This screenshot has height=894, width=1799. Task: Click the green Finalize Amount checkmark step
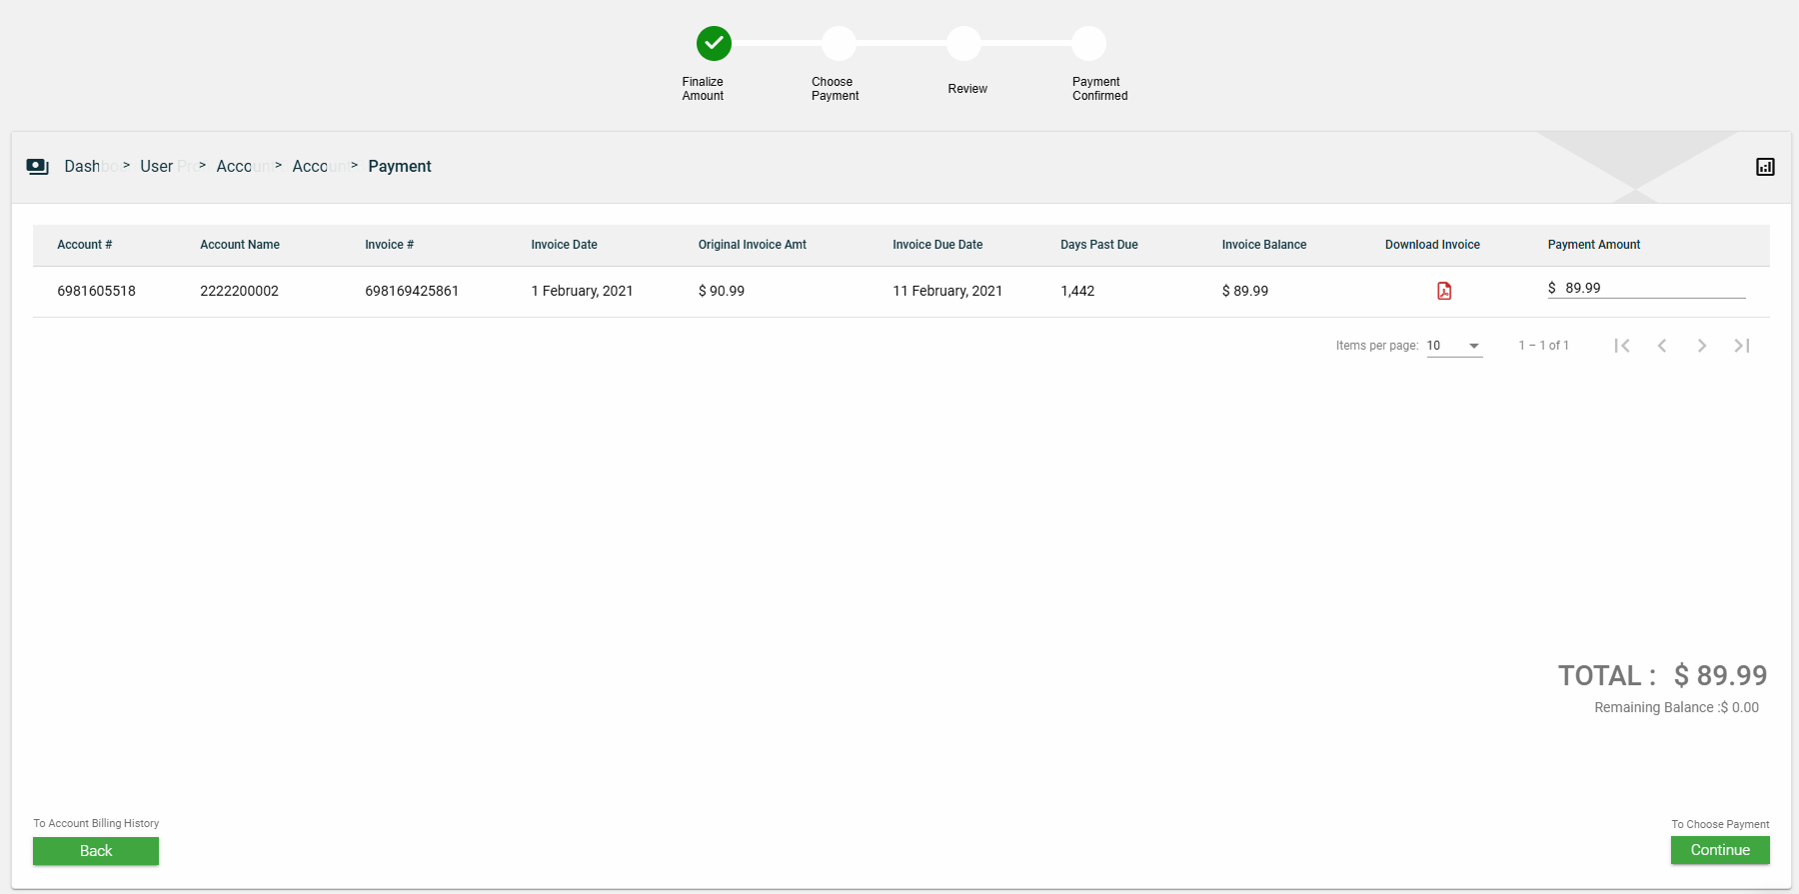coord(714,44)
